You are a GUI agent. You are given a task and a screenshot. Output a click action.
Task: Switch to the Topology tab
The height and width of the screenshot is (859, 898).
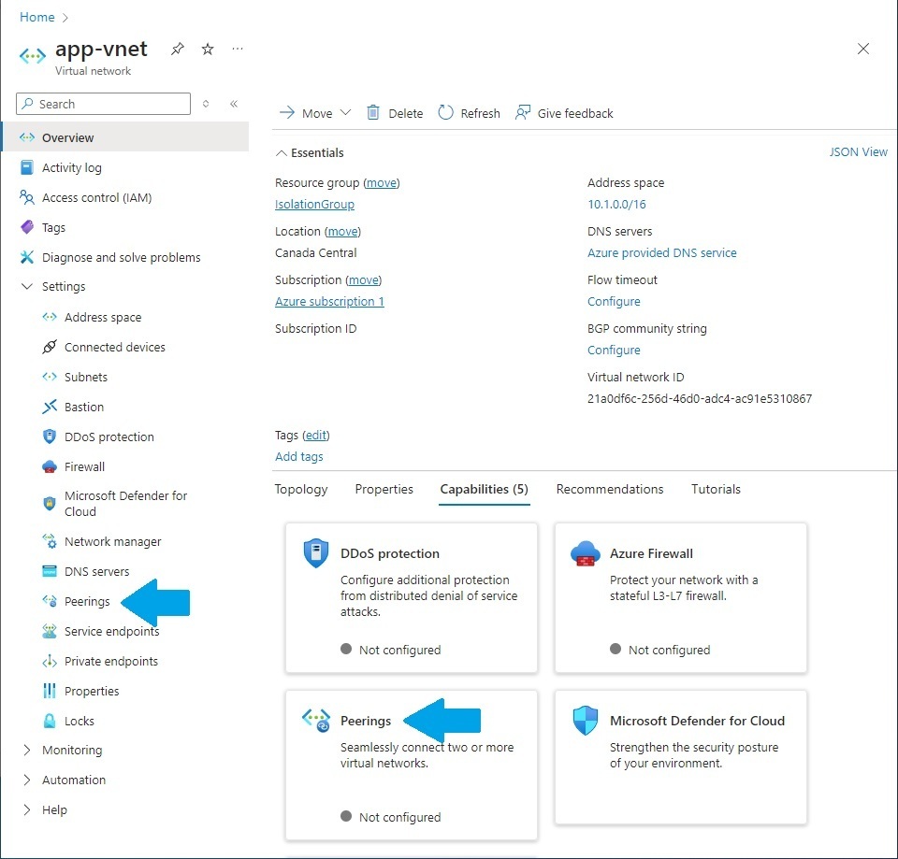(301, 490)
